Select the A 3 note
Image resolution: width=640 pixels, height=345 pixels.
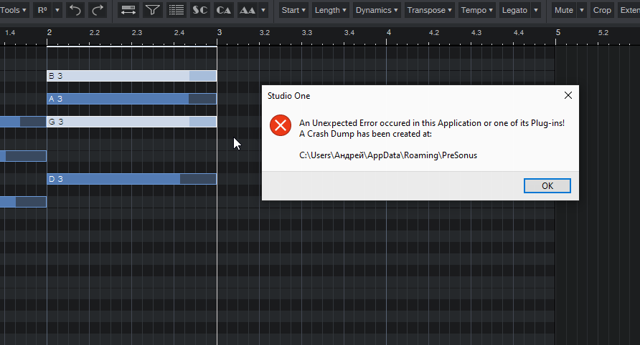click(131, 99)
